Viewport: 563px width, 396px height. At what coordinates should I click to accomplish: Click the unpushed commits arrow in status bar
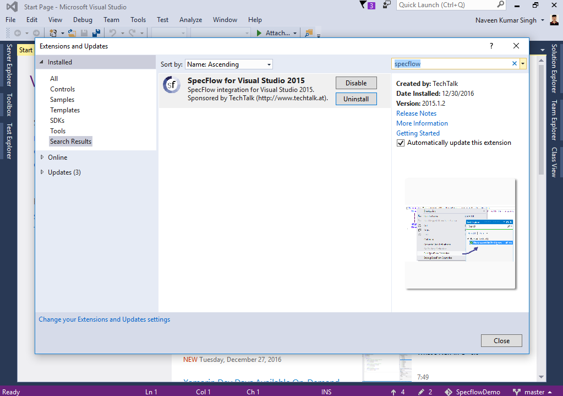click(393, 392)
